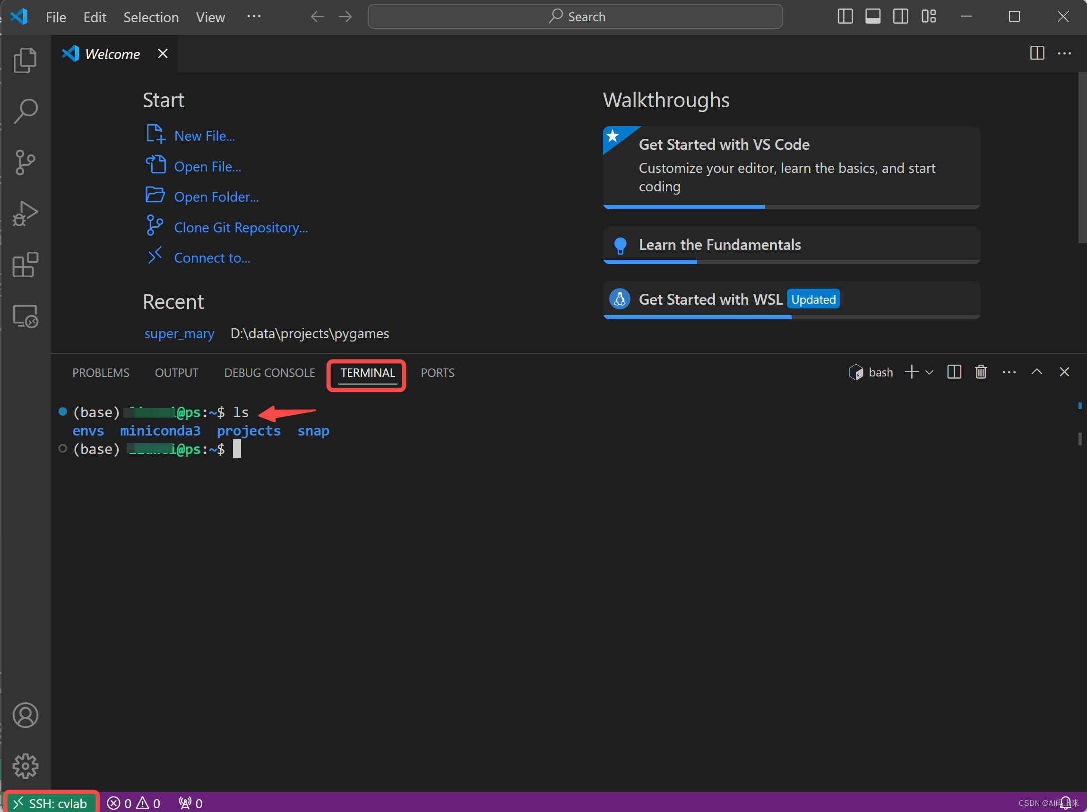Open the Manage gear settings icon
The image size is (1087, 812).
coord(25,766)
